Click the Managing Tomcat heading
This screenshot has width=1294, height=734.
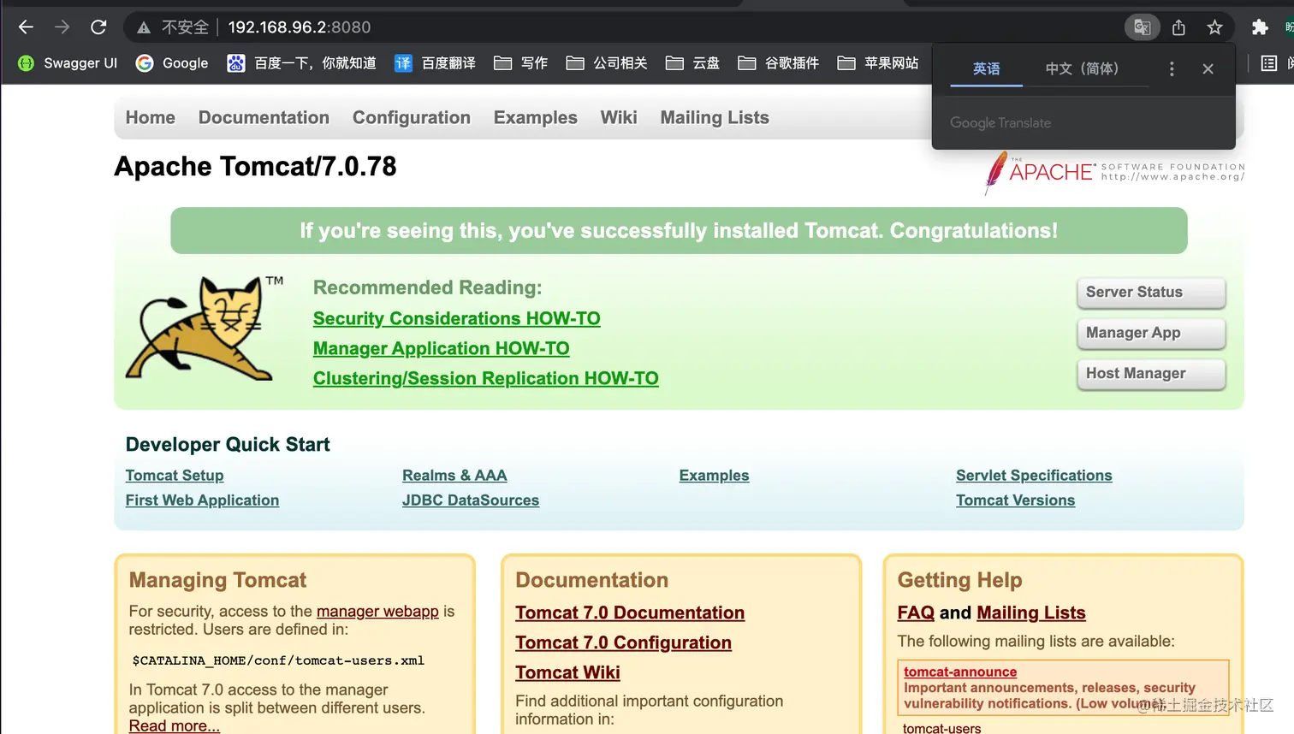pyautogui.click(x=217, y=581)
